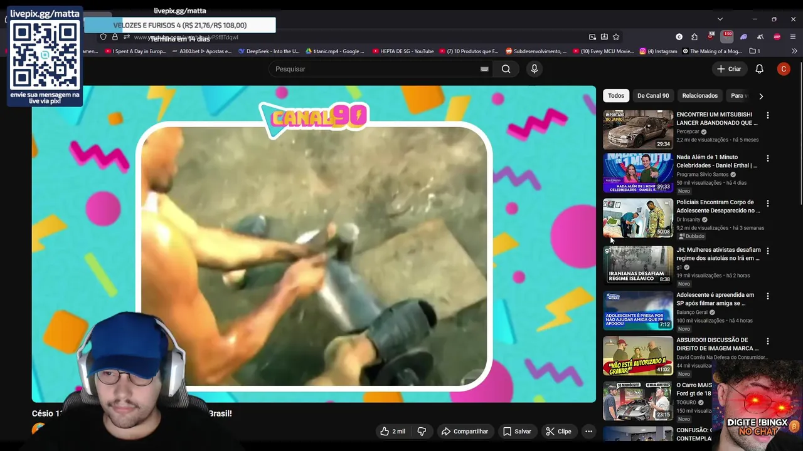Open options for Nada Além de 1 Minuto video
This screenshot has height=451, width=803.
(x=767, y=158)
